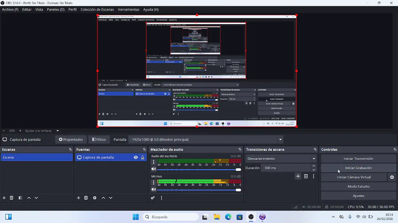Open Editar menu

[27, 9]
